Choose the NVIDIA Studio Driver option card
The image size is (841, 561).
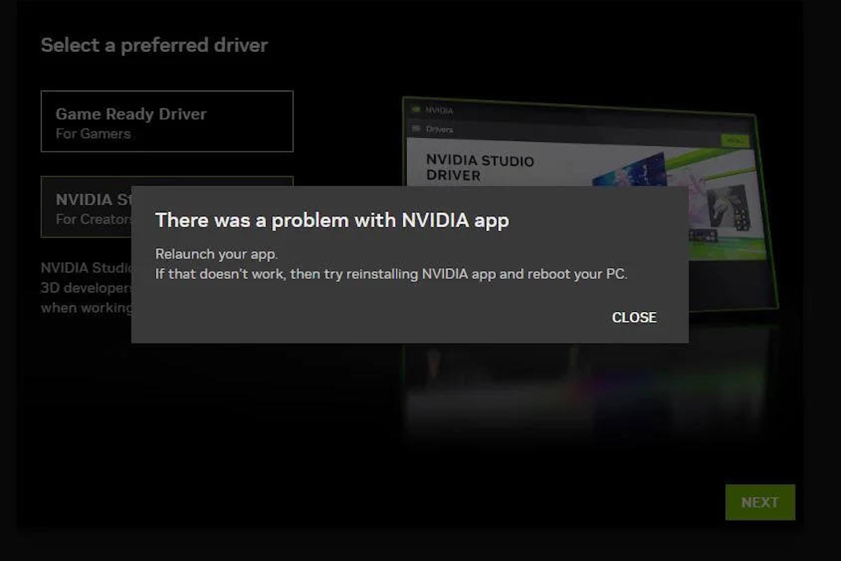85,206
